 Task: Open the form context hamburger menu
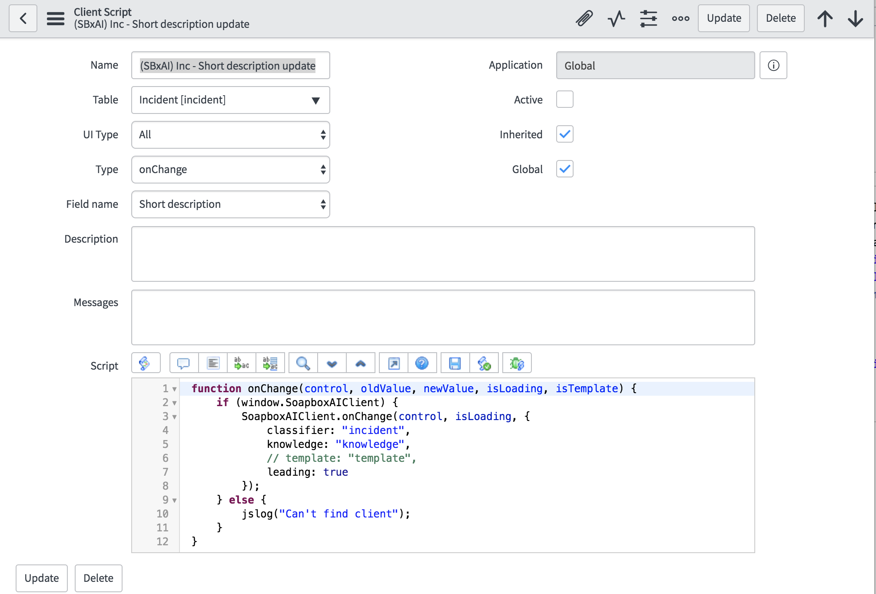[x=56, y=18]
